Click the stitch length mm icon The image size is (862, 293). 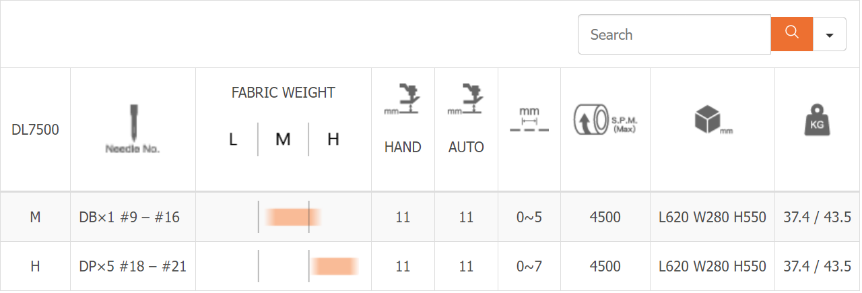point(529,119)
